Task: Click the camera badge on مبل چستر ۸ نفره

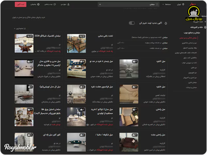Action: point(82,61)
